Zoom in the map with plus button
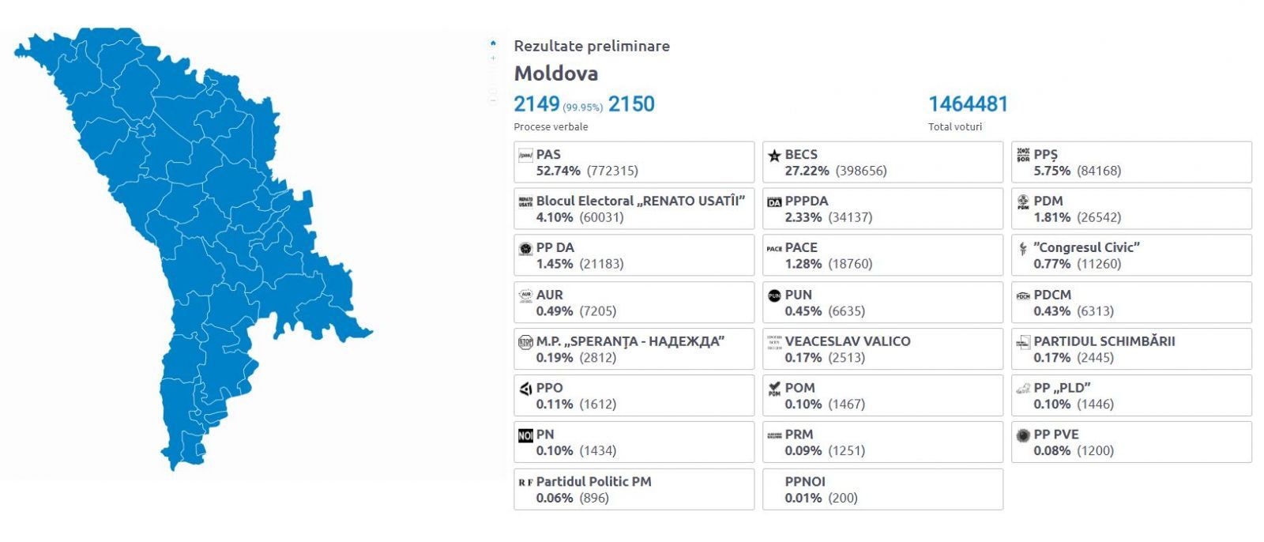1264x542 pixels. point(493,58)
